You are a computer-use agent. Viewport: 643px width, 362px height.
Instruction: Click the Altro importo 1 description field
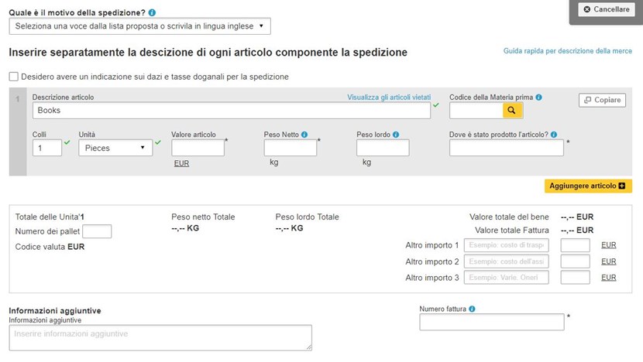506,245
